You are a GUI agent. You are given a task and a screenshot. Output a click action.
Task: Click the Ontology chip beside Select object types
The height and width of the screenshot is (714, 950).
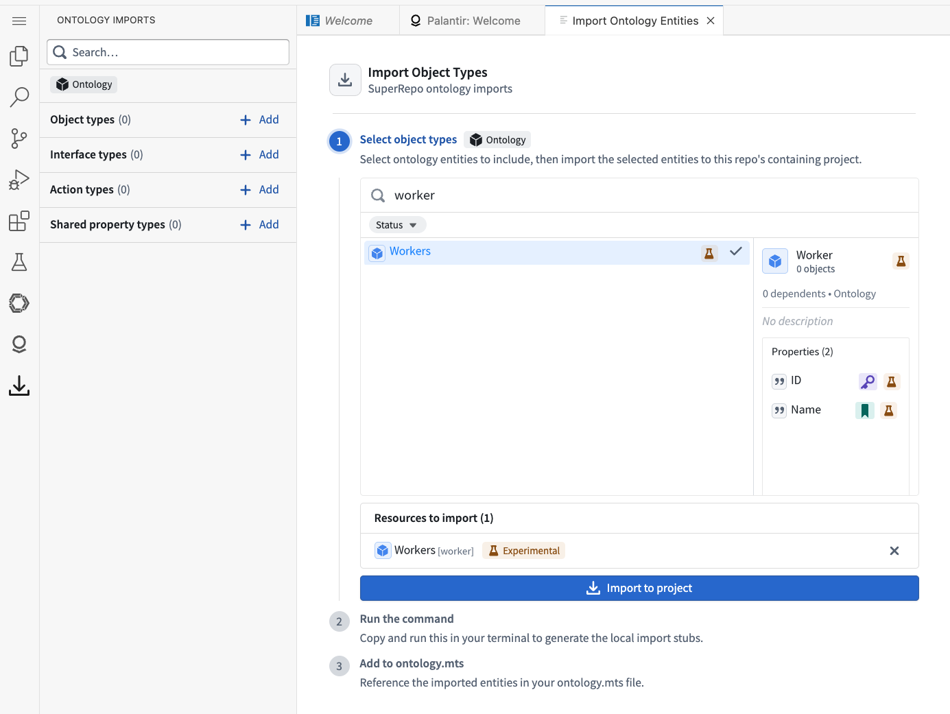pos(497,140)
